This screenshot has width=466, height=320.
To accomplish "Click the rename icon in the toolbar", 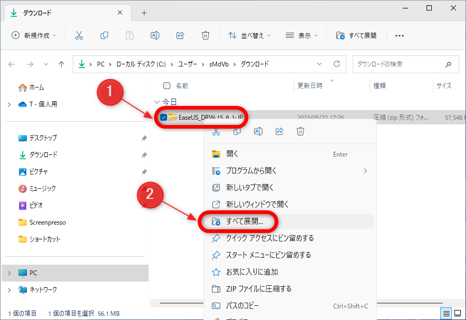I will pyautogui.click(x=155, y=35).
